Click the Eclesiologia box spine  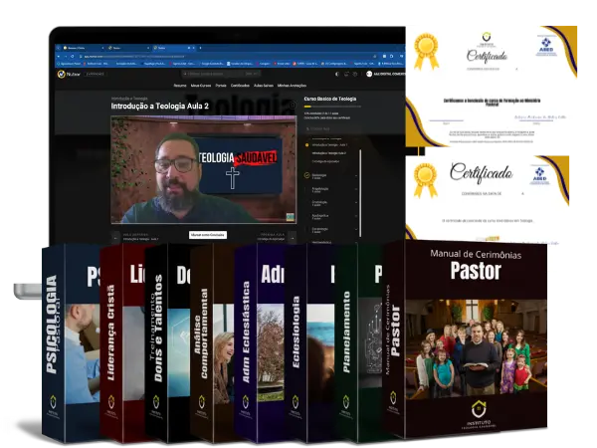pos(296,344)
